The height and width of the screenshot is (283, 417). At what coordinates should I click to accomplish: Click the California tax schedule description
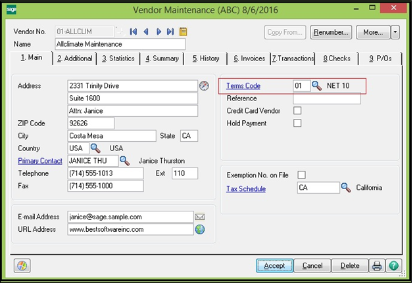click(369, 188)
